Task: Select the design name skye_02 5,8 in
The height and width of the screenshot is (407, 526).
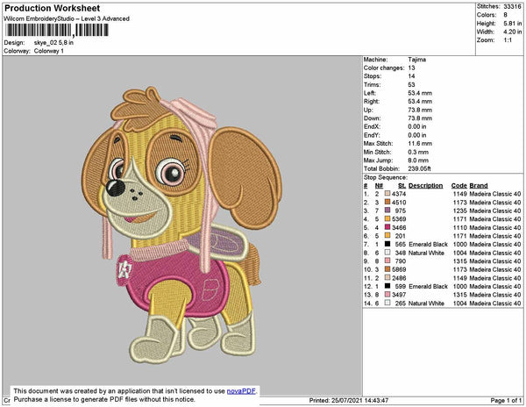Action: [x=53, y=43]
